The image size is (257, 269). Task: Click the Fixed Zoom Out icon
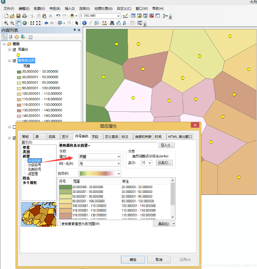coord(38,23)
